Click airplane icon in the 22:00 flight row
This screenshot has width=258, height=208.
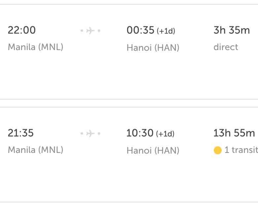coord(90,31)
